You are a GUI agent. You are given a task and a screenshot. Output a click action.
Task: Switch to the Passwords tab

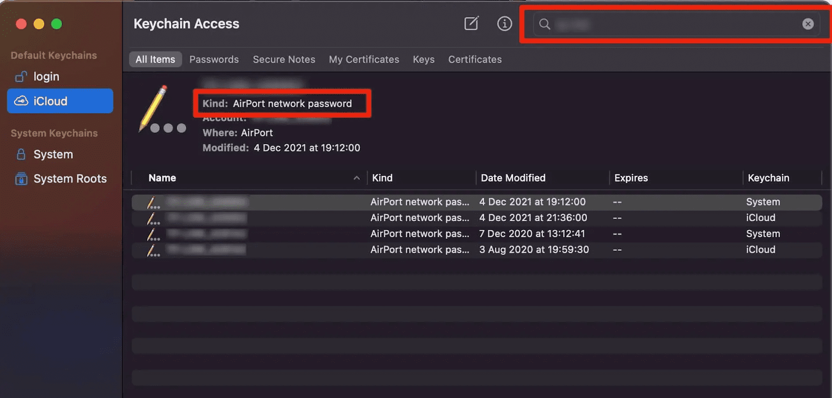point(214,59)
